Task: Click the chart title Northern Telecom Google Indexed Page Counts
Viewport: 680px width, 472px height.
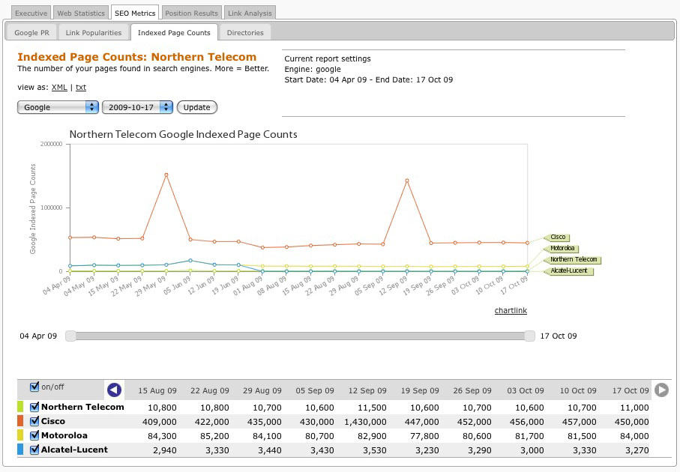Action: pyautogui.click(x=184, y=134)
